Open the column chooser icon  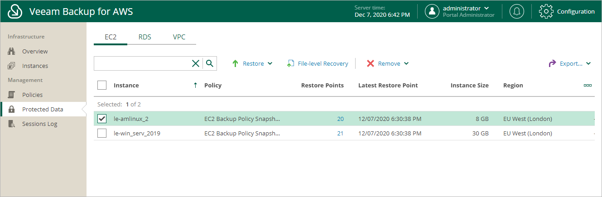click(x=588, y=85)
